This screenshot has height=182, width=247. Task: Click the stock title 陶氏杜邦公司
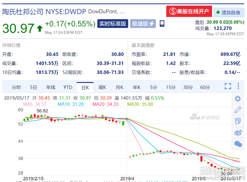tap(23, 12)
